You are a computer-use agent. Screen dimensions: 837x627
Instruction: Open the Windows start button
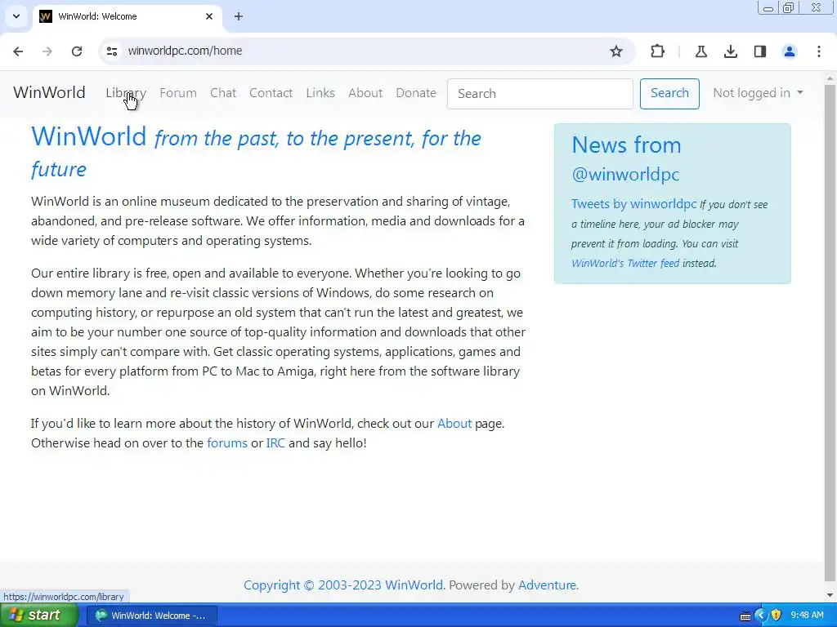click(38, 616)
